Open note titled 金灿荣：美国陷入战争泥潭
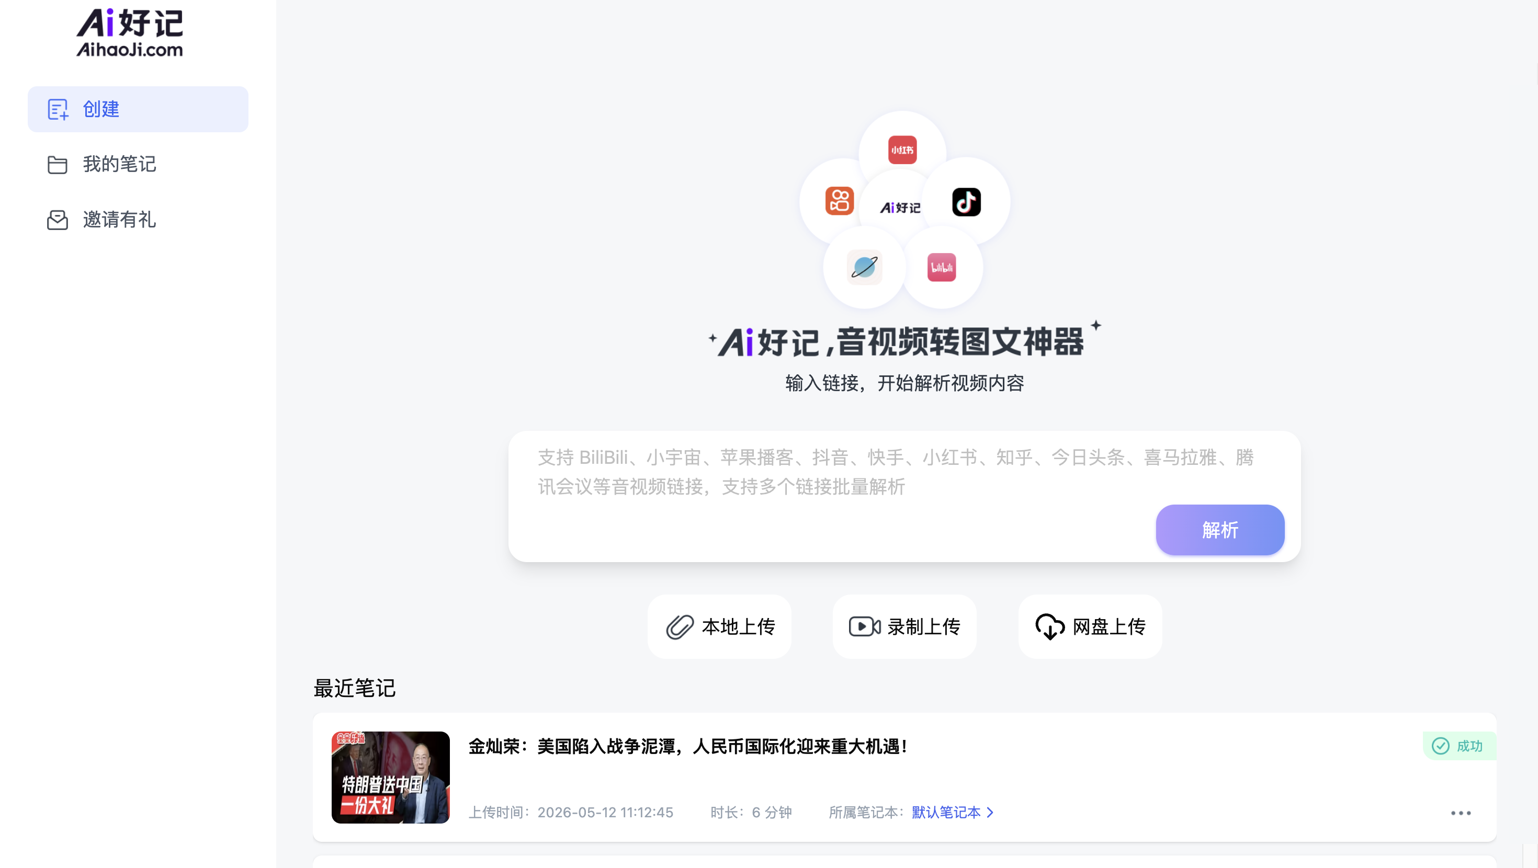 [688, 746]
